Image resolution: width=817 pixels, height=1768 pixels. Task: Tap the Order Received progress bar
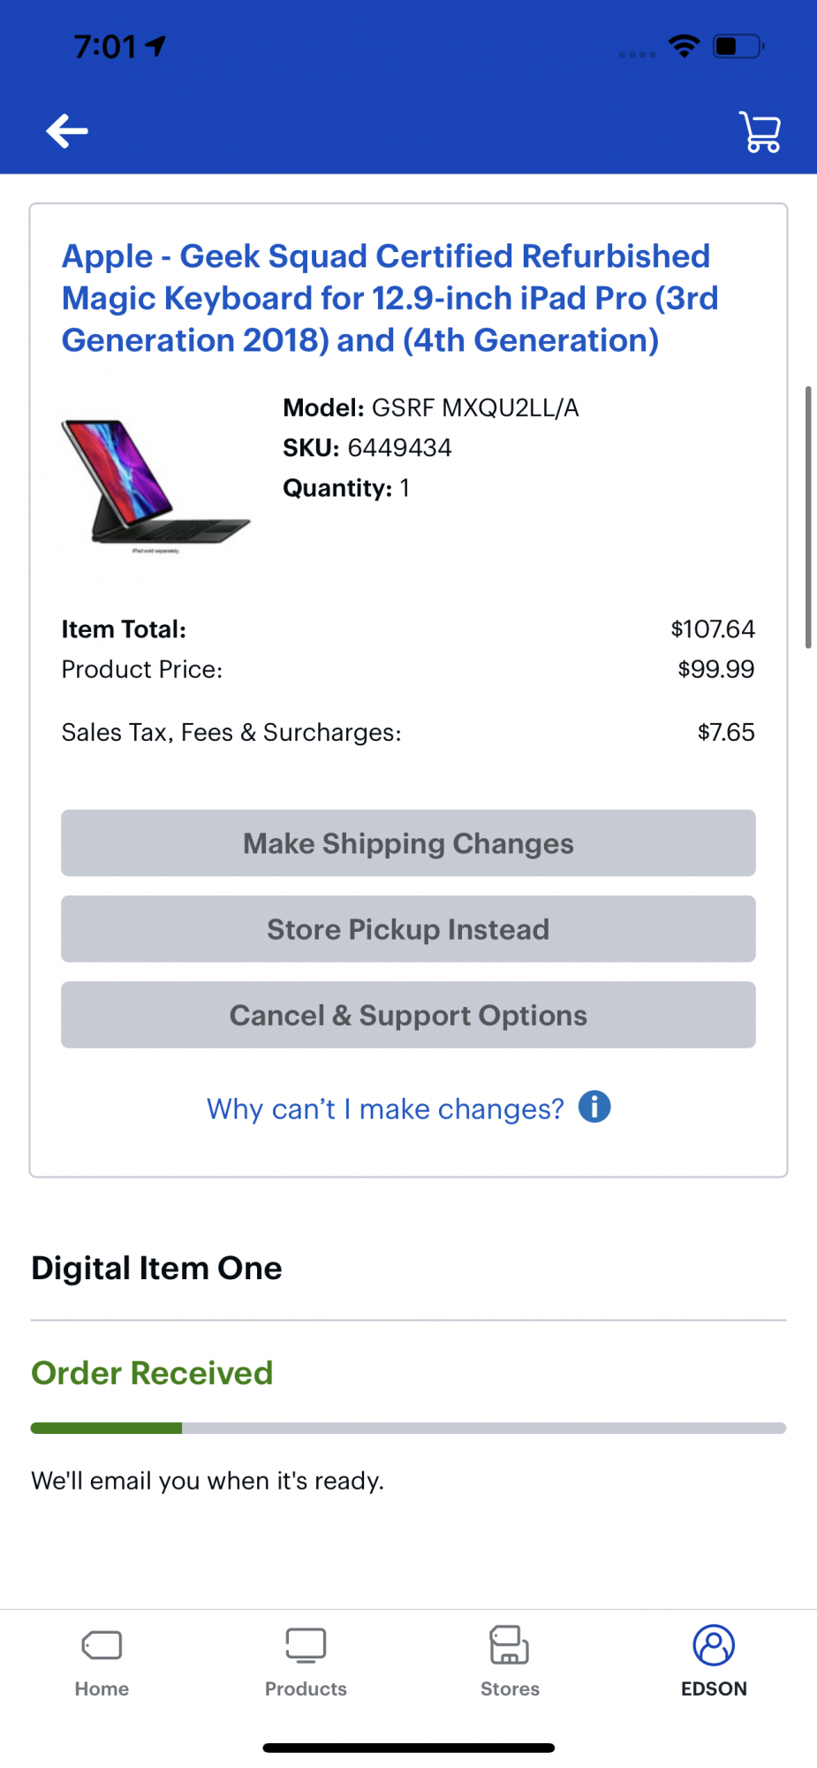pyautogui.click(x=408, y=1428)
